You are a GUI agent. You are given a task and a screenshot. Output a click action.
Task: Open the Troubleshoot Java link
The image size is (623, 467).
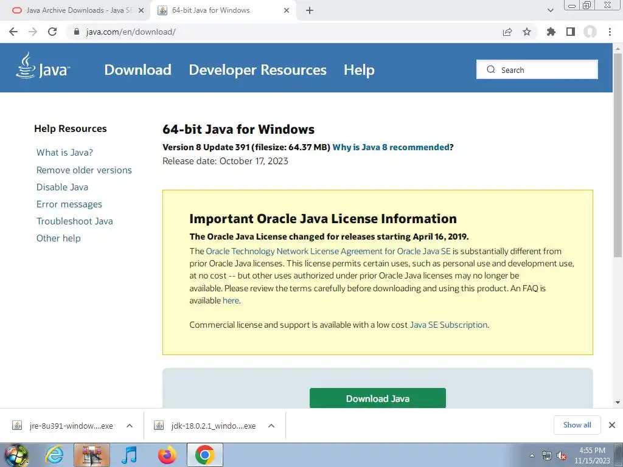(x=75, y=221)
